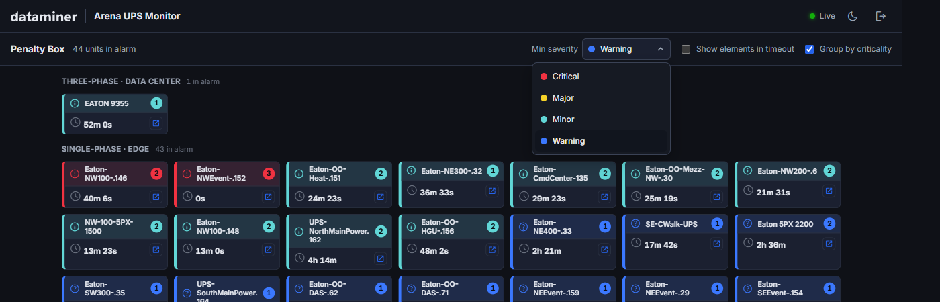Image resolution: width=940 pixels, height=302 pixels.
Task: Open external link icon on Eaton-CmdCenter-135 card
Action: 604,197
